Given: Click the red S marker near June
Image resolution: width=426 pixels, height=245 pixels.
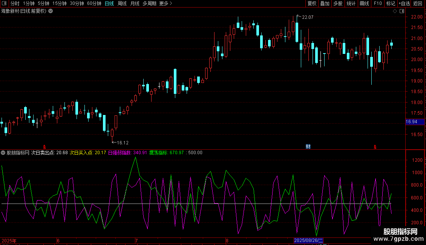Looking at the screenshot, I should (44, 146).
